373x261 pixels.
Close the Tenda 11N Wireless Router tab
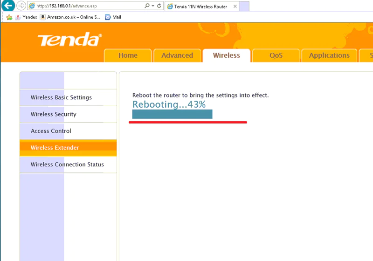pos(235,7)
